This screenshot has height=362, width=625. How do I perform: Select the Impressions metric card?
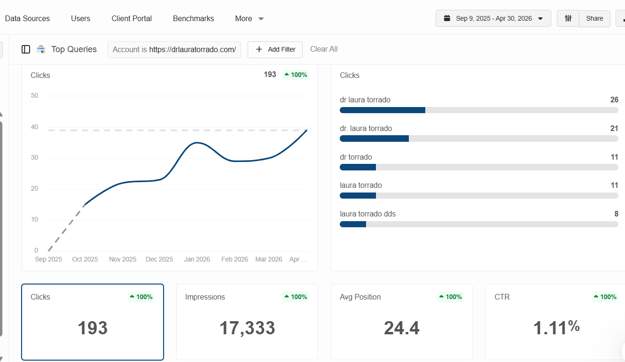(x=247, y=322)
